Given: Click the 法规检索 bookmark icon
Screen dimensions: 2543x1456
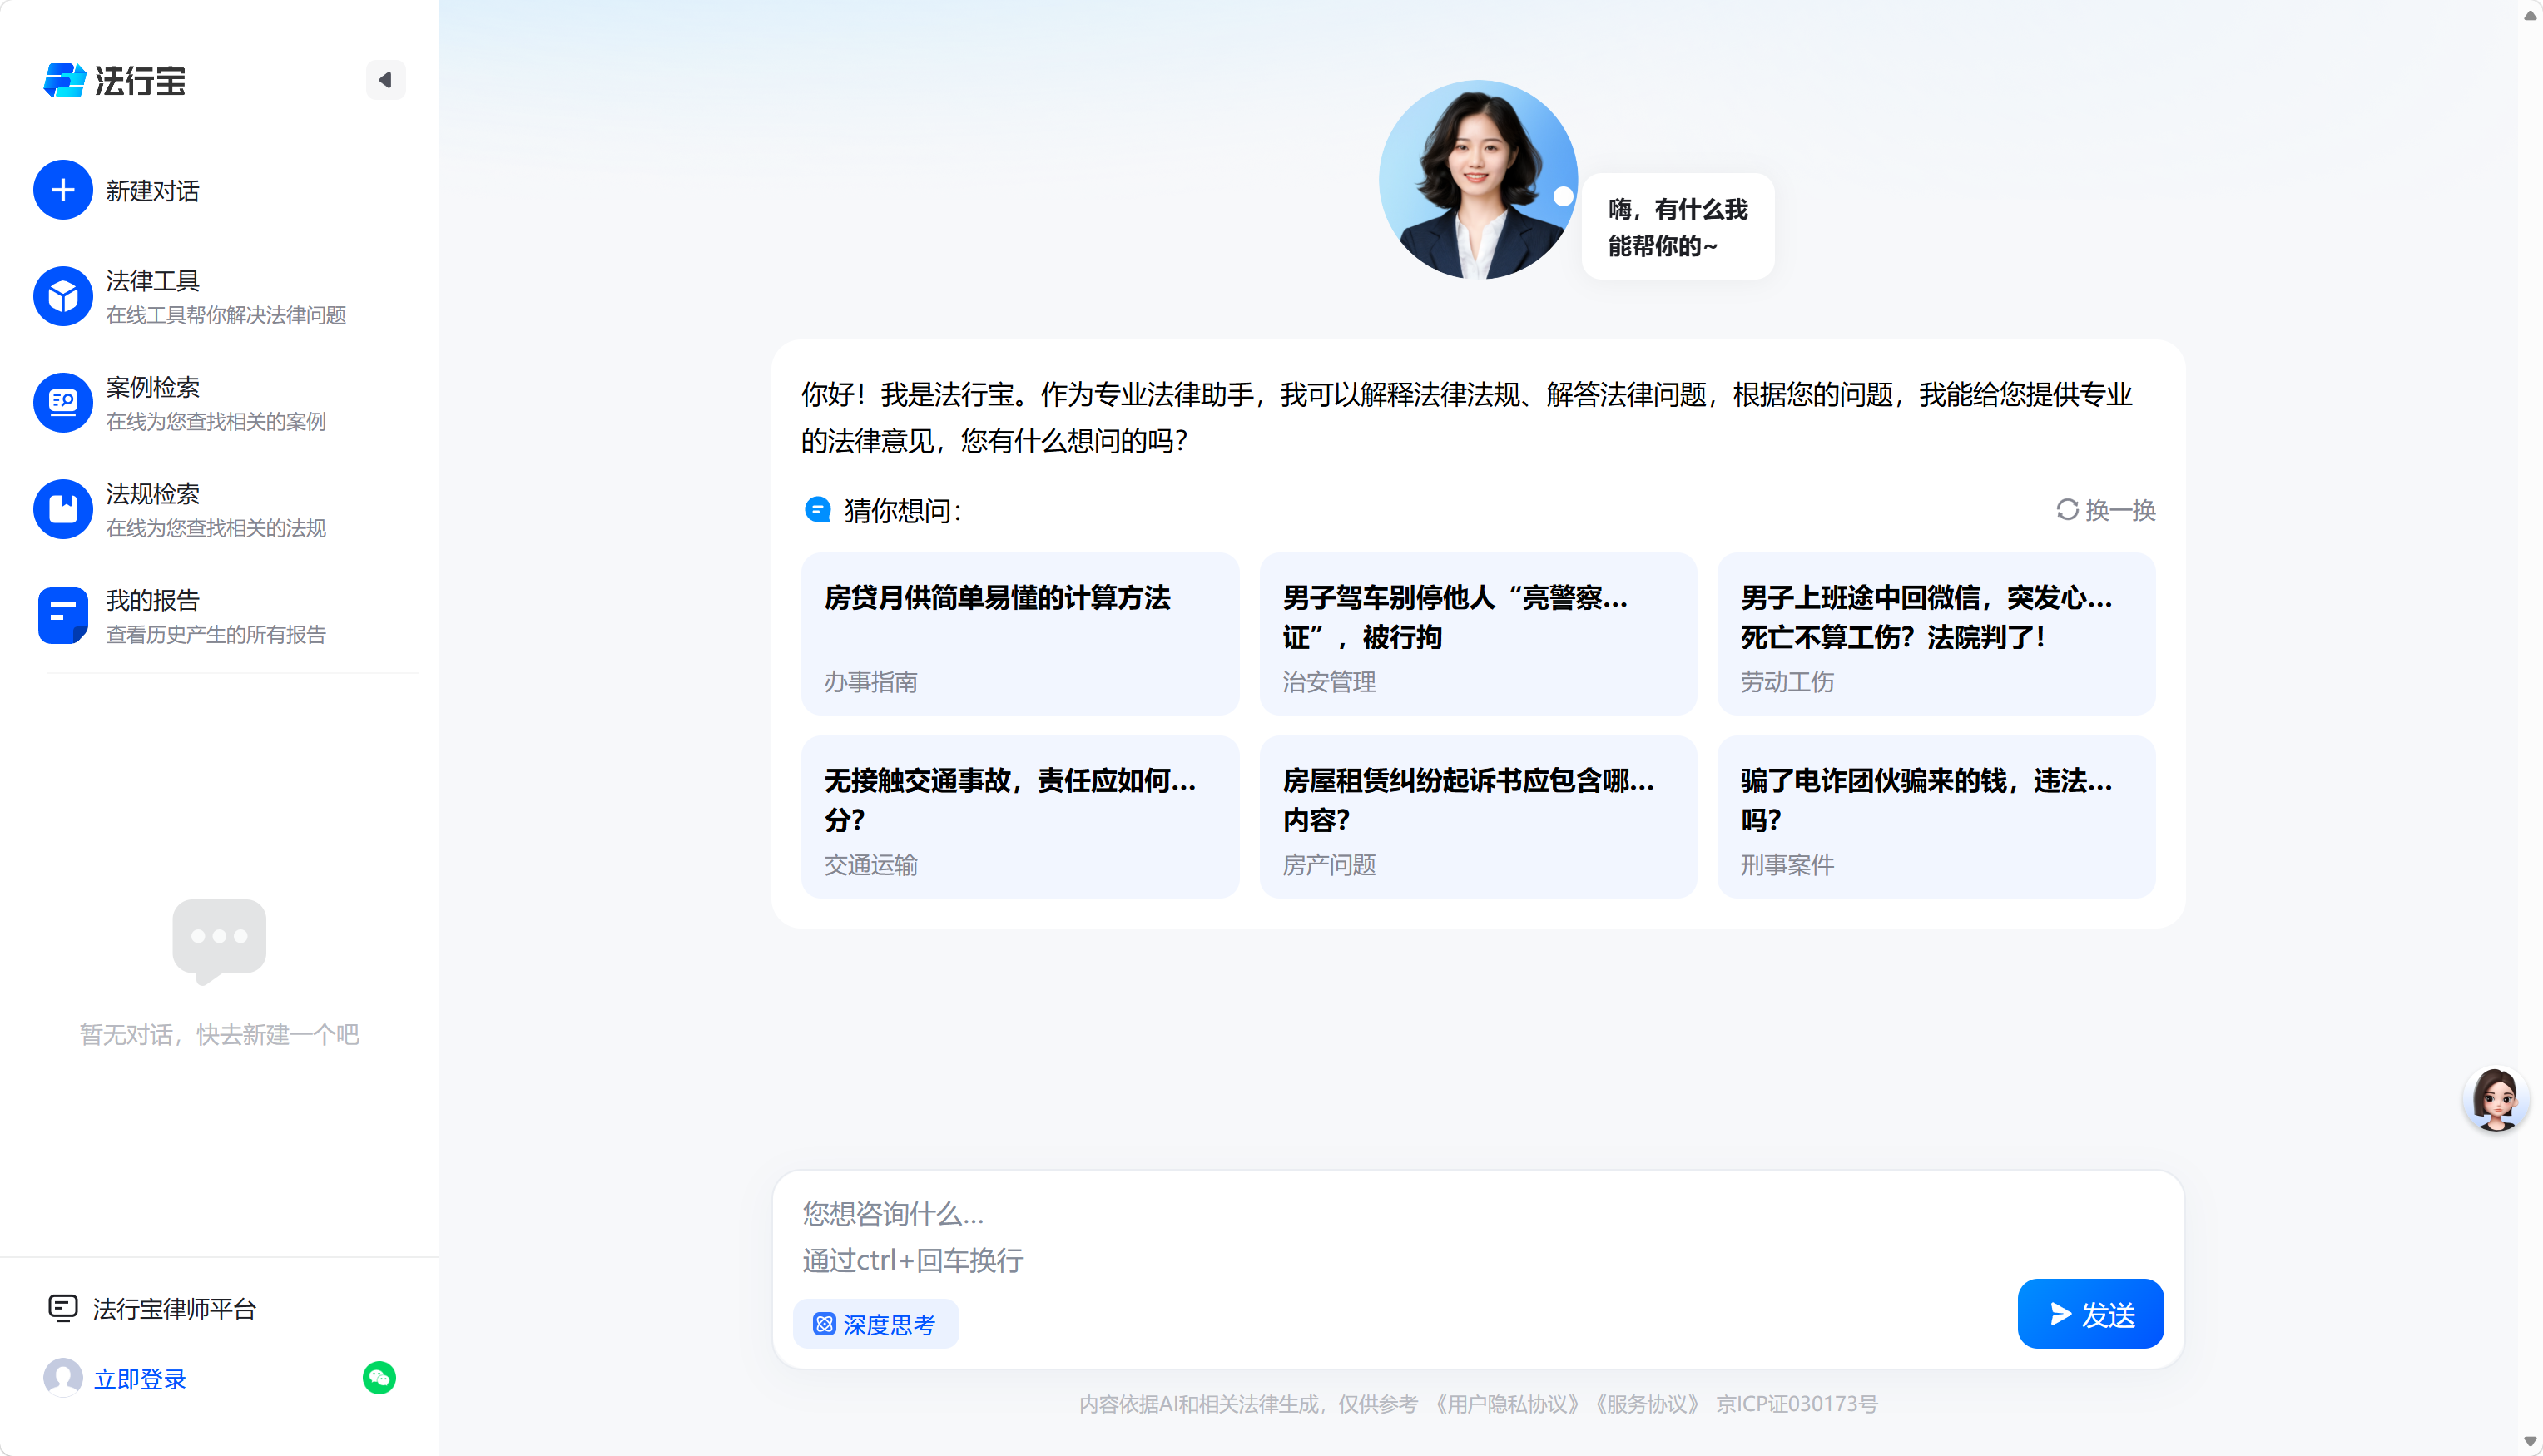Looking at the screenshot, I should pos(63,509).
